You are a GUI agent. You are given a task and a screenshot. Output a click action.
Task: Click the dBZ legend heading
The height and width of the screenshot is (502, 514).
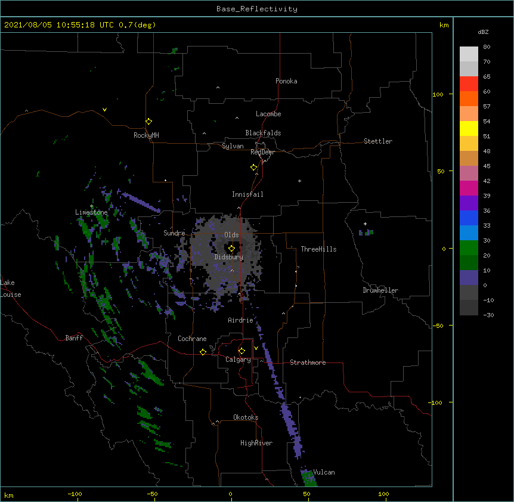click(483, 32)
